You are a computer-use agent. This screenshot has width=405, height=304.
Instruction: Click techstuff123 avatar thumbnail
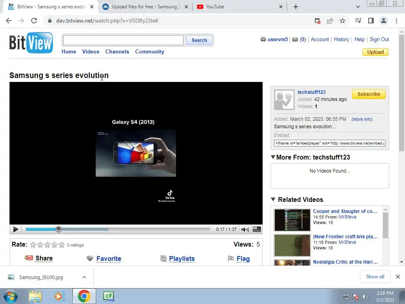(284, 100)
